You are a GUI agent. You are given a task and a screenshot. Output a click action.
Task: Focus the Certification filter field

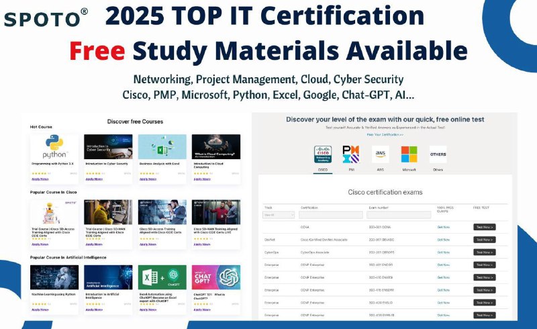coord(330,215)
